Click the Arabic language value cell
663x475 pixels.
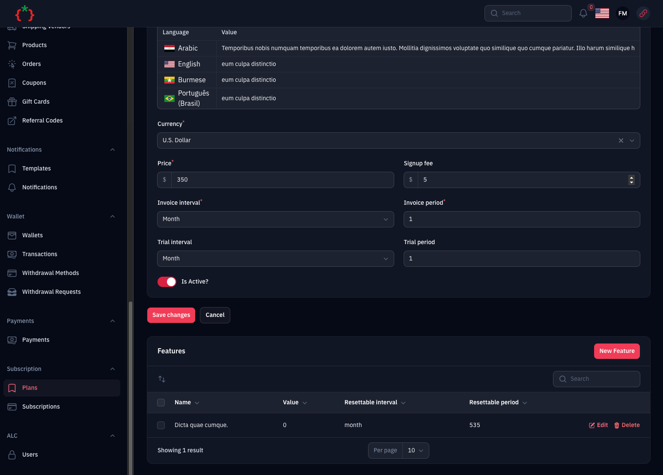pyautogui.click(x=428, y=48)
